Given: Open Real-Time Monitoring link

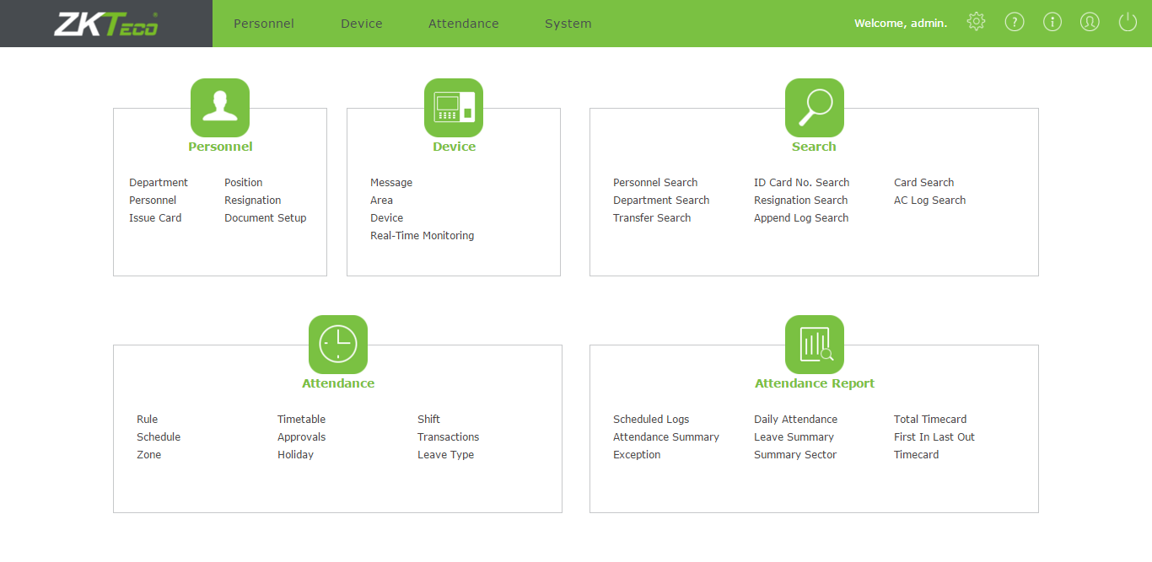Looking at the screenshot, I should pyautogui.click(x=422, y=236).
